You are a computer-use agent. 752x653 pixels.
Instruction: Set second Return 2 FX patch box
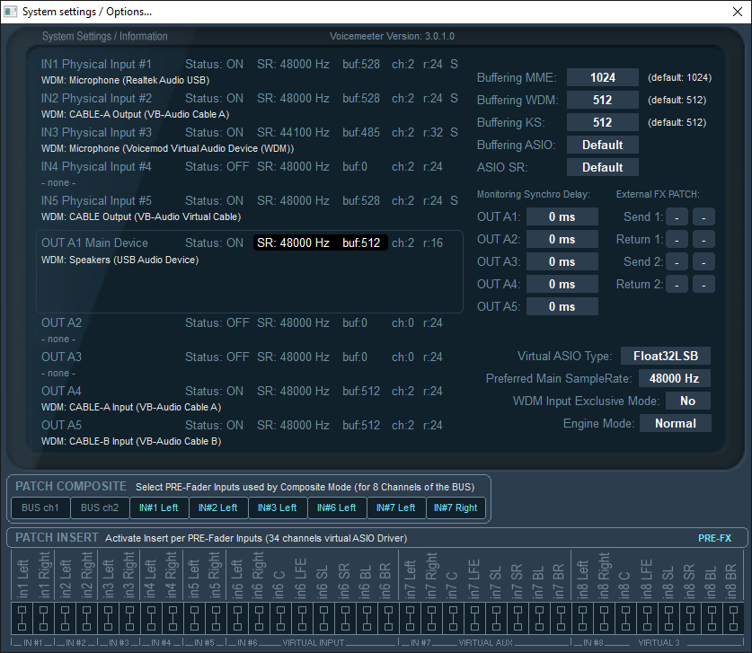pyautogui.click(x=703, y=285)
